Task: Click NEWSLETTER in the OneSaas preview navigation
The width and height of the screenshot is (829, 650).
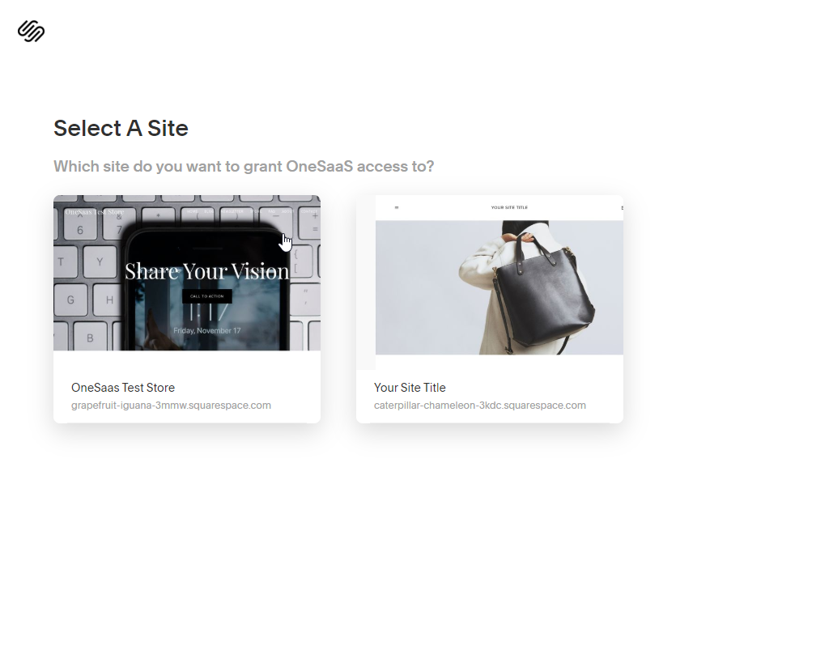Action: coord(232,211)
